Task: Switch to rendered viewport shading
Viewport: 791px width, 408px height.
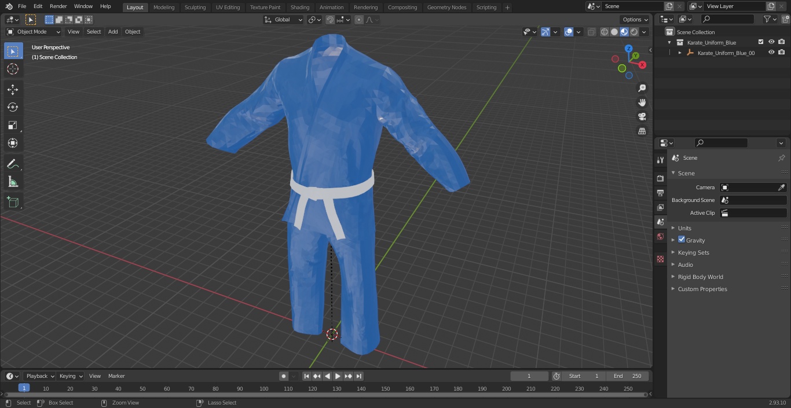Action: [634, 32]
